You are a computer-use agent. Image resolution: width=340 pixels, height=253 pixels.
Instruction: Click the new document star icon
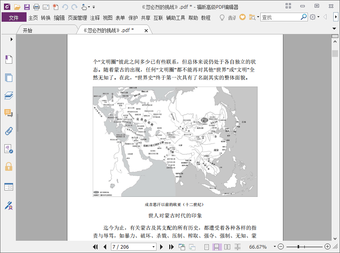(55, 7)
